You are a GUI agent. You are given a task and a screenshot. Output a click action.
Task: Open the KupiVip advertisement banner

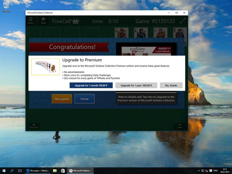point(146,51)
